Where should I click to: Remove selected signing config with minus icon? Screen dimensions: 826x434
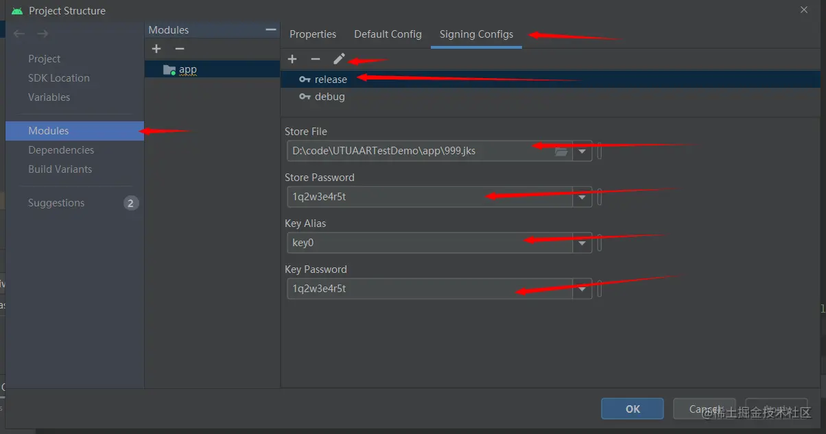(315, 59)
